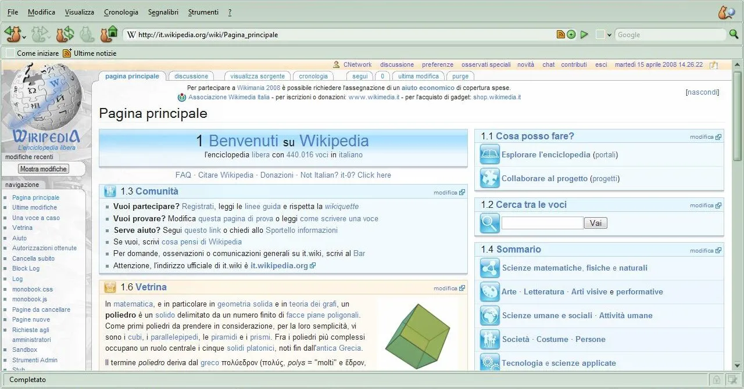744x389 pixels.
Task: Click the page vertical scrollbar thumb
Action: tap(738, 116)
